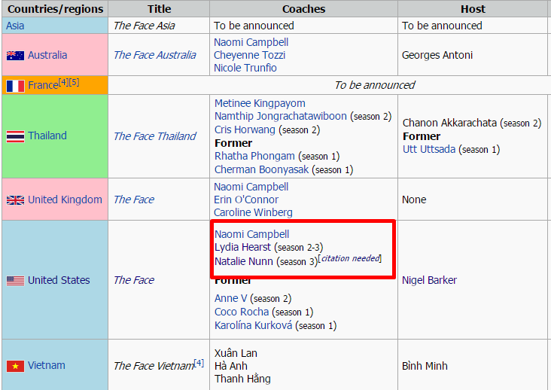Open the Utt Uttsada host link
The image size is (551, 390).
429,149
